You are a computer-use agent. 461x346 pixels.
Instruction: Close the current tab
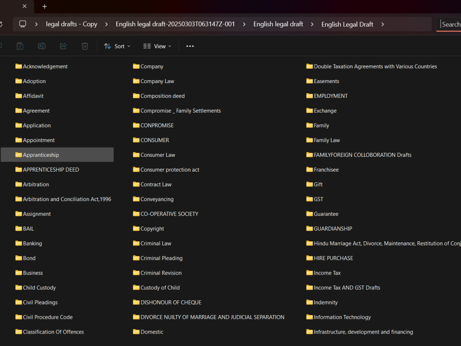coord(25,6)
